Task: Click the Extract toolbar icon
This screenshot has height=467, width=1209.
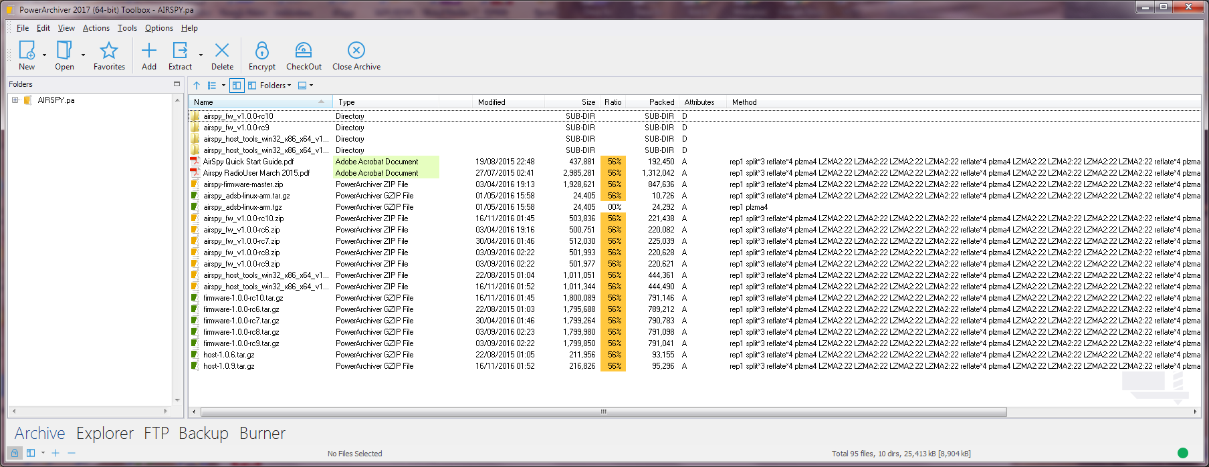Action: tap(181, 50)
